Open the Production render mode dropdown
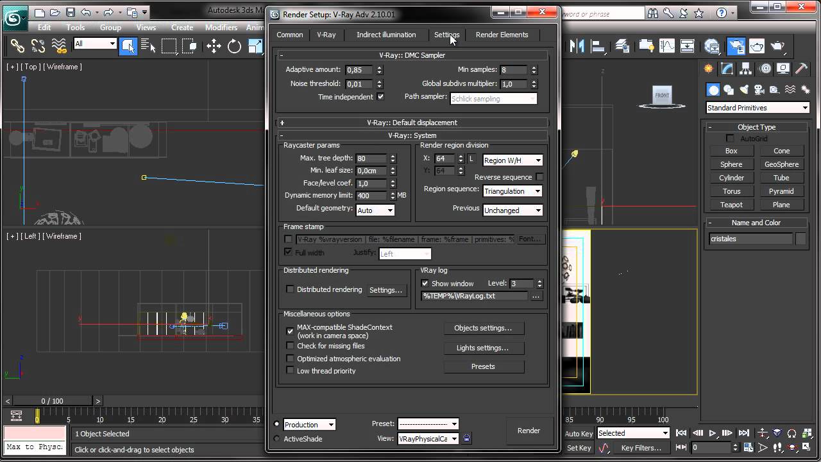Viewport: 821px width, 462px height. point(309,425)
